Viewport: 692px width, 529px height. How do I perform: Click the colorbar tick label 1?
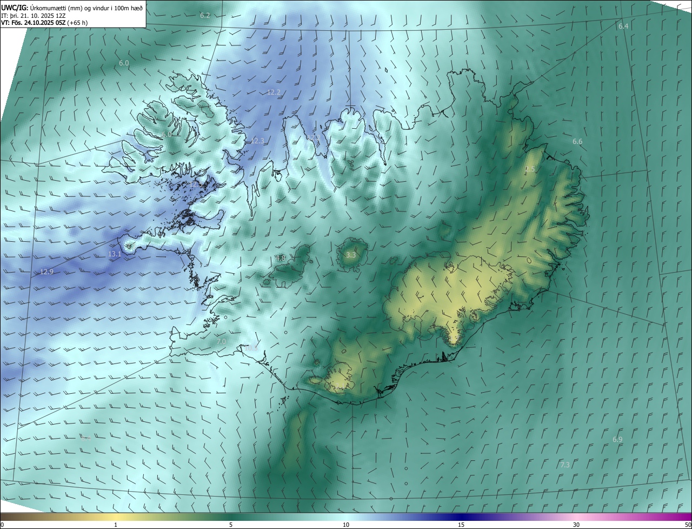click(116, 525)
